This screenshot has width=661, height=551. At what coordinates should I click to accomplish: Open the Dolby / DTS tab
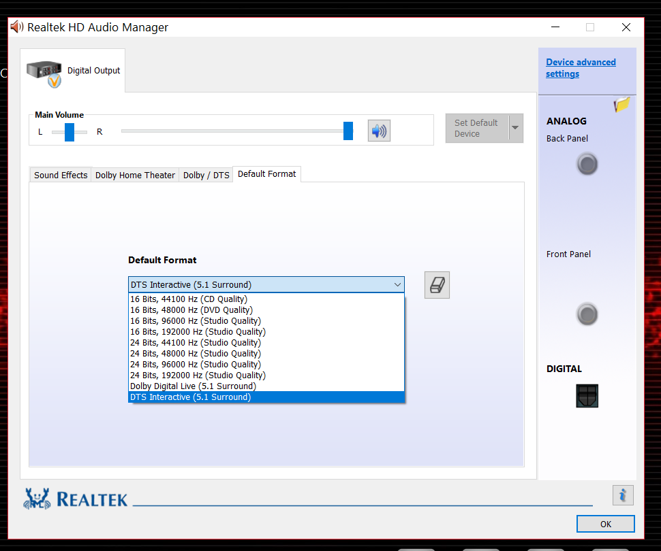[x=206, y=175]
